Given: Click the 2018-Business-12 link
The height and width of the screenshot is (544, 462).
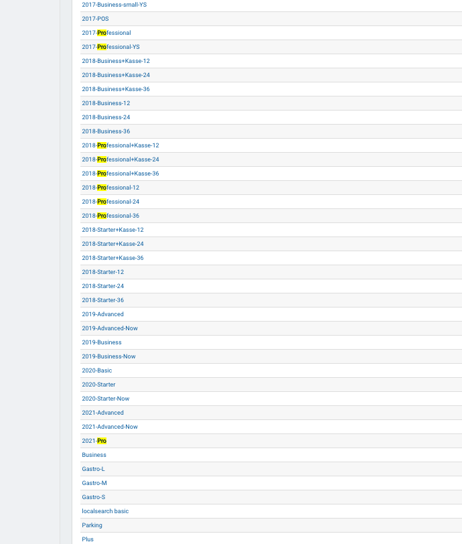Looking at the screenshot, I should click(x=106, y=103).
